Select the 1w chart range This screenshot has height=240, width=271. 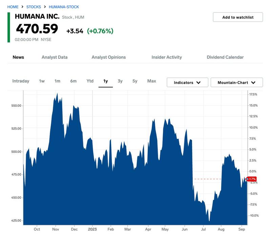(42, 81)
